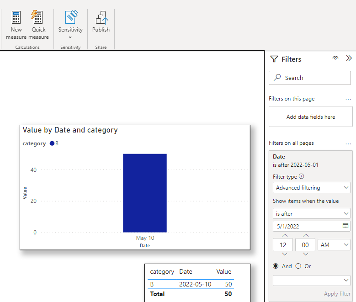Screen dimensions: 356x302
Task: Click the Date filter card header
Action: pyautogui.click(x=279, y=157)
